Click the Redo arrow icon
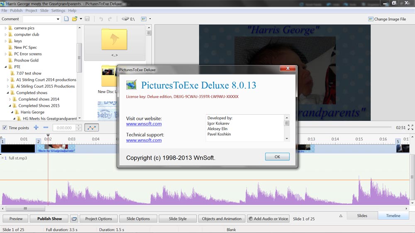 point(110,19)
